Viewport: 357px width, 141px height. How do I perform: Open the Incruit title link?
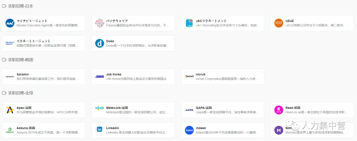coord(201,74)
